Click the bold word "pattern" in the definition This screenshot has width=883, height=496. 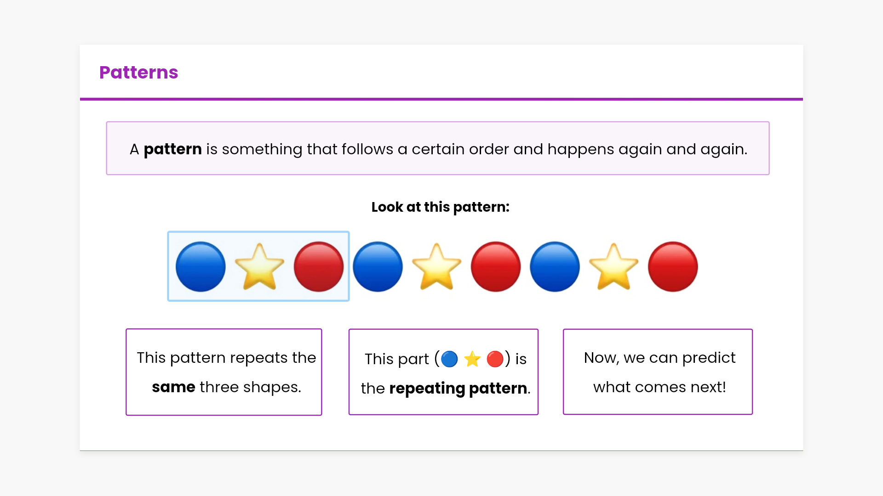172,149
